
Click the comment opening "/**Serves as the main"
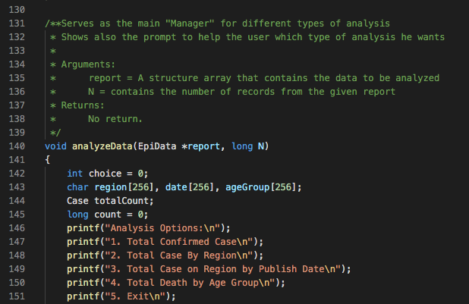click(102, 24)
